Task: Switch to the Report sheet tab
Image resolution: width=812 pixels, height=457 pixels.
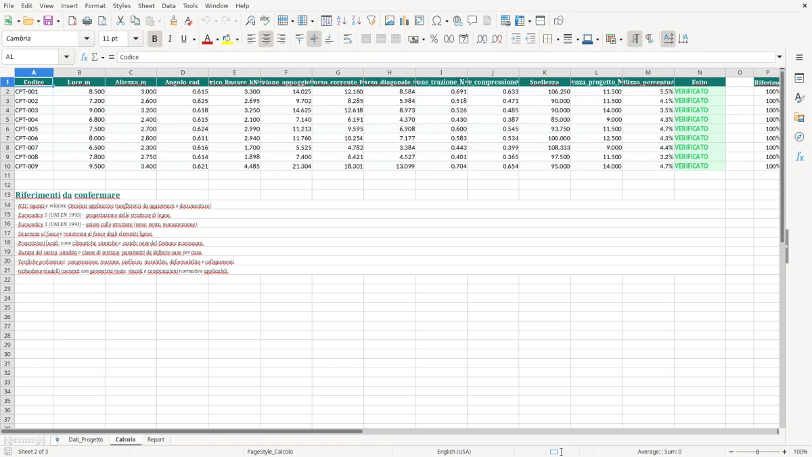Action: pyautogui.click(x=156, y=439)
